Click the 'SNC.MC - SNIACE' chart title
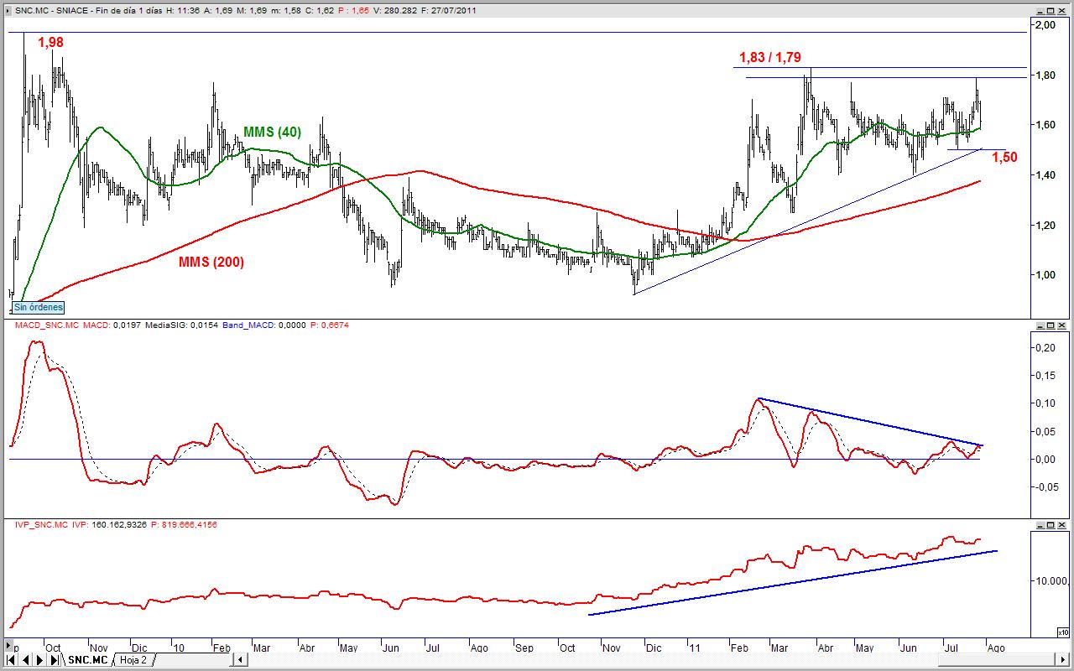The image size is (1074, 671). point(52,10)
